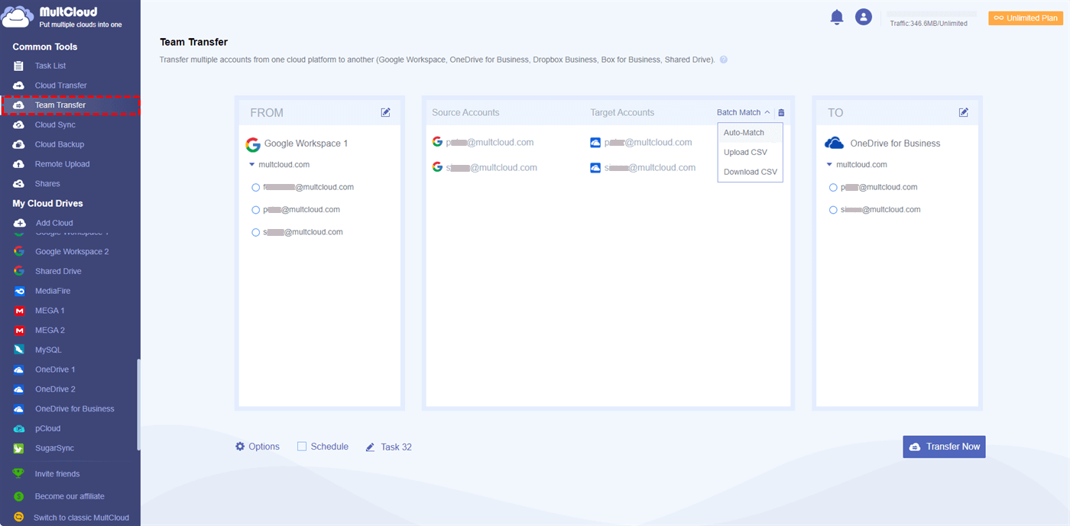
Task: Choose Upload CSV from Batch Match menu
Action: [751, 152]
